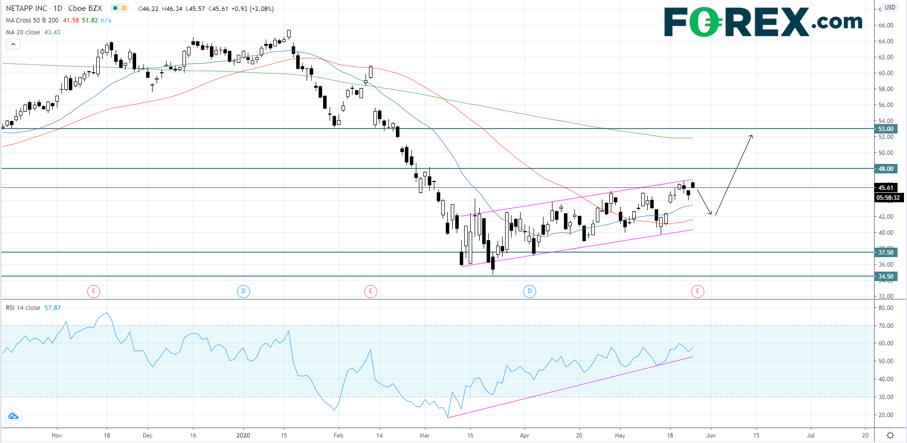Click the NETAPP INC symbol title

pyautogui.click(x=26, y=8)
